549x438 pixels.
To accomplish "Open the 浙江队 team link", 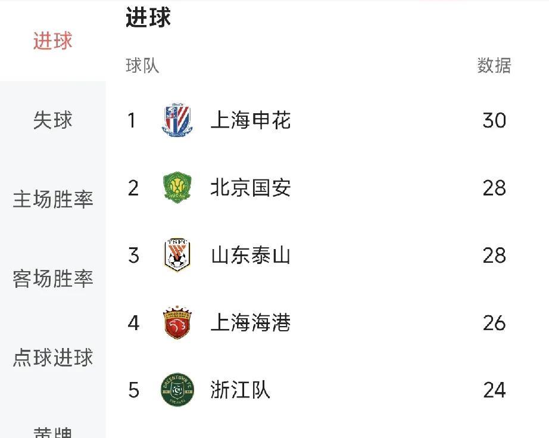I will pyautogui.click(x=240, y=390).
